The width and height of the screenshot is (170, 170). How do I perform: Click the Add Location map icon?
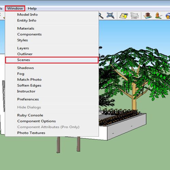coord(123,16)
